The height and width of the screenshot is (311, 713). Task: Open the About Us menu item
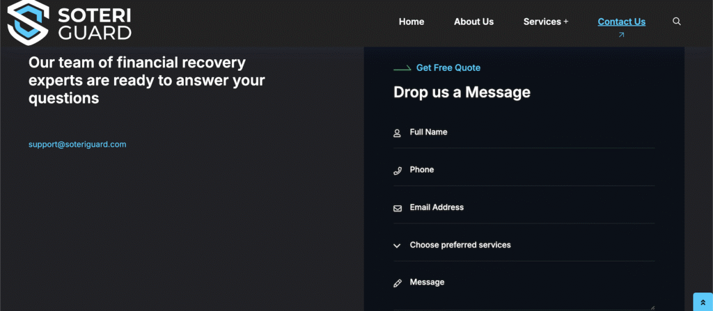pos(473,22)
